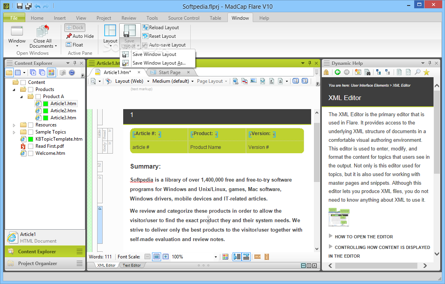
Task: Toggle colored squares icon in Content Explorer toolbar
Action: [51, 72]
